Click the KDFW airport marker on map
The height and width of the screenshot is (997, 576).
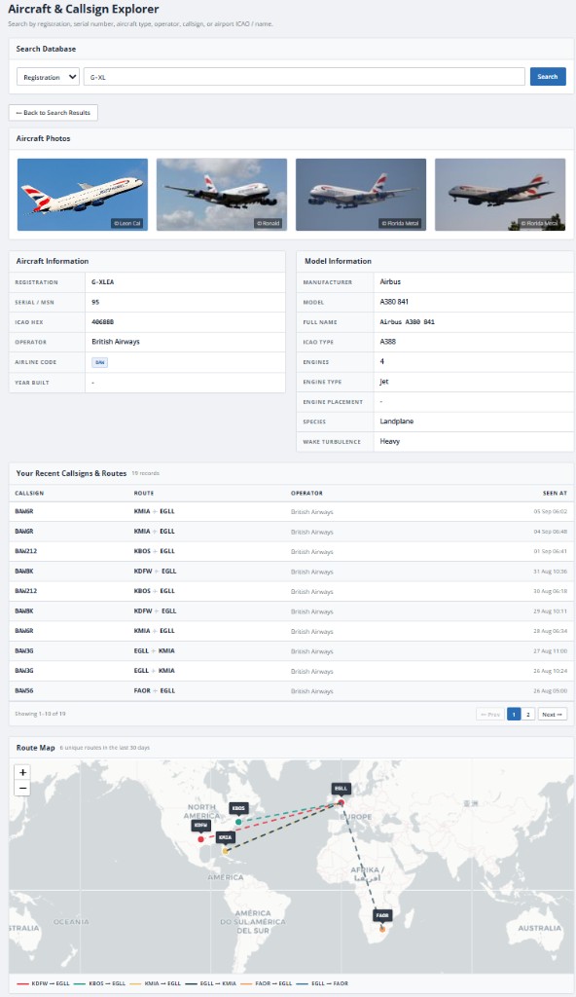200,839
